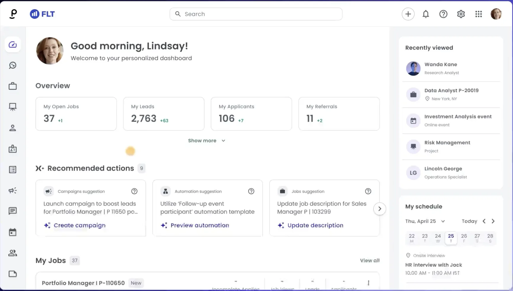Open the Portfolio Manager job three-dot menu
Image resolution: width=513 pixels, height=291 pixels.
tap(368, 283)
